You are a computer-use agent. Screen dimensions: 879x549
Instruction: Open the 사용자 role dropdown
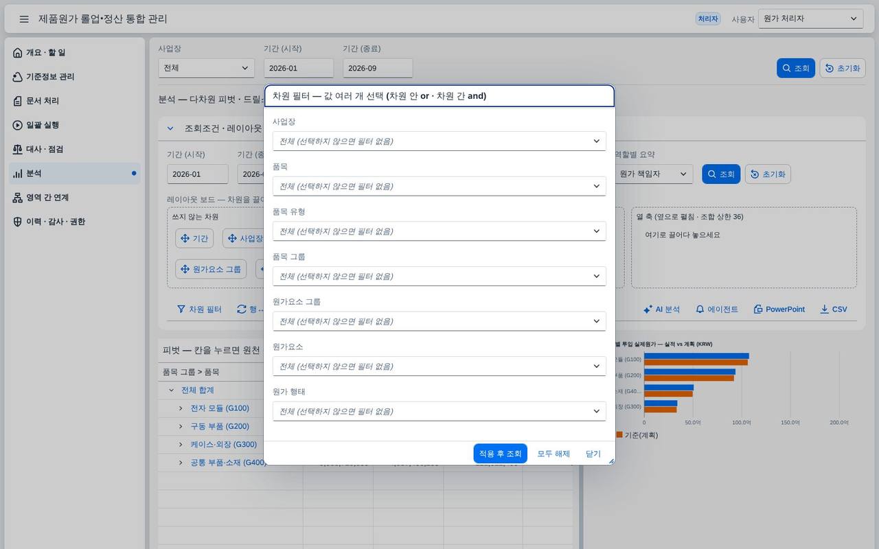tap(810, 19)
